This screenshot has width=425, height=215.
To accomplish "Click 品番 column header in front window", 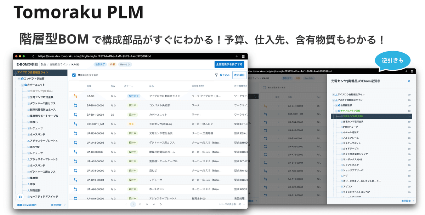I will 89,86.
